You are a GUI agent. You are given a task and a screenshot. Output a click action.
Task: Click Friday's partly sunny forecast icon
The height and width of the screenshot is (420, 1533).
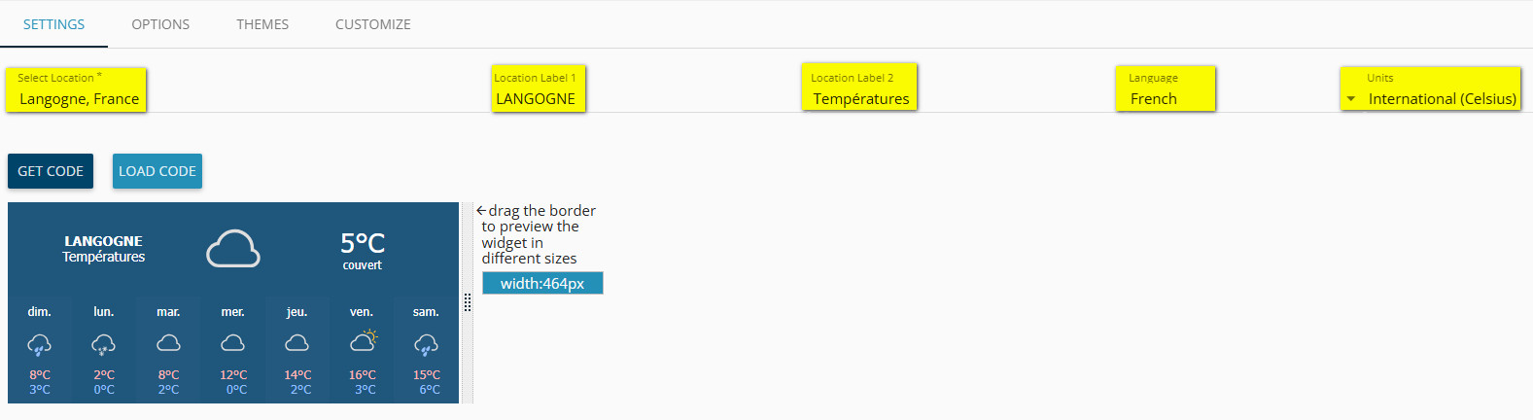[x=363, y=340]
